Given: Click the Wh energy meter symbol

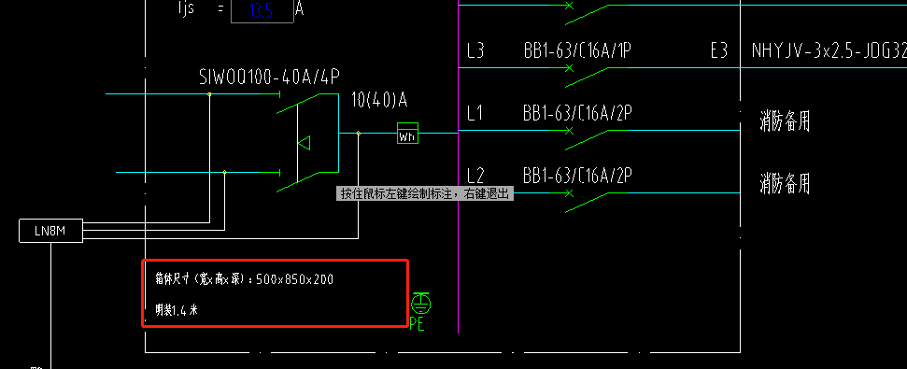Looking at the screenshot, I should coord(407,133).
